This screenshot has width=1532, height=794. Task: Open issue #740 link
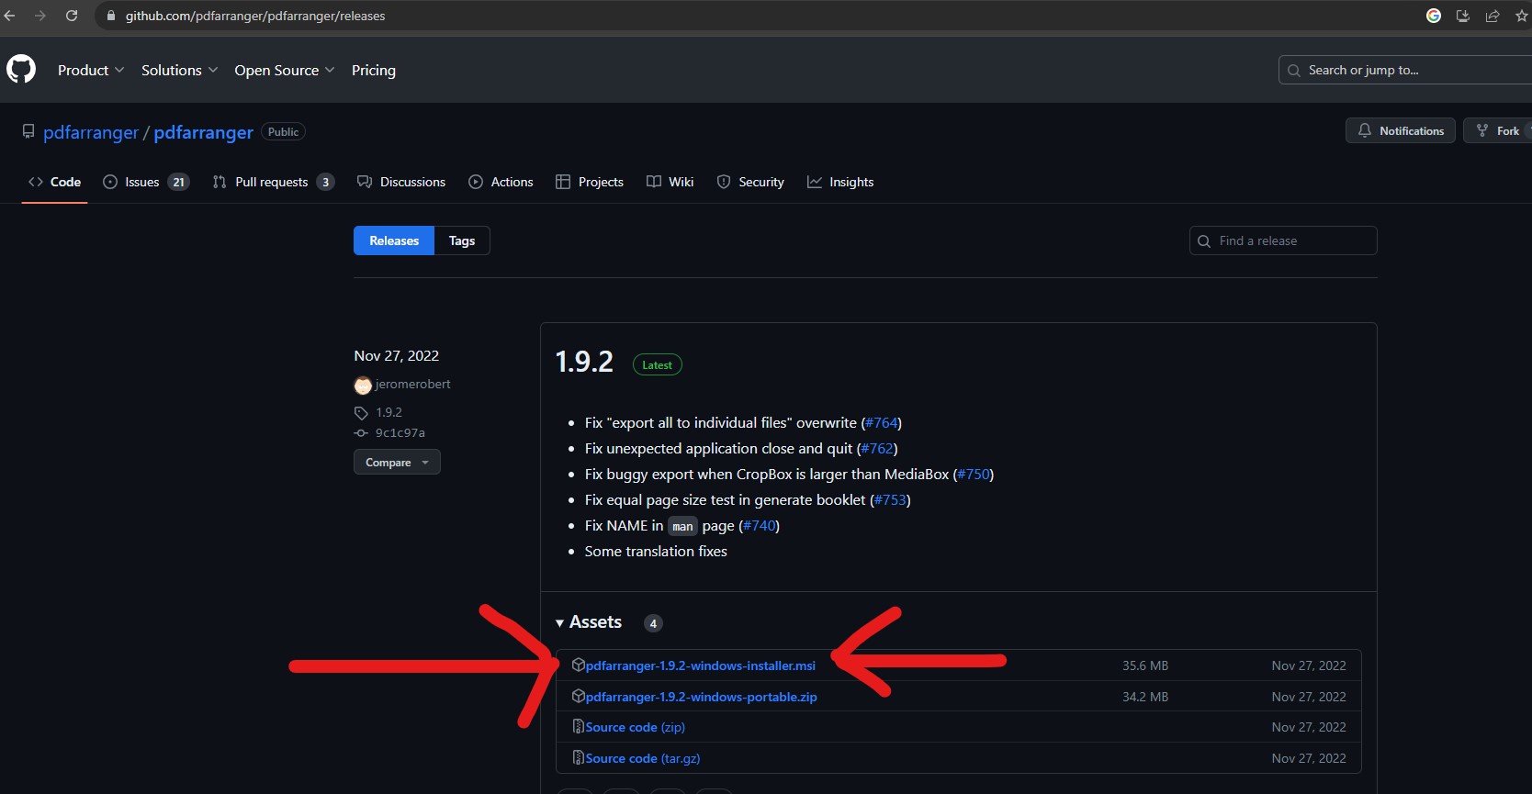point(759,525)
